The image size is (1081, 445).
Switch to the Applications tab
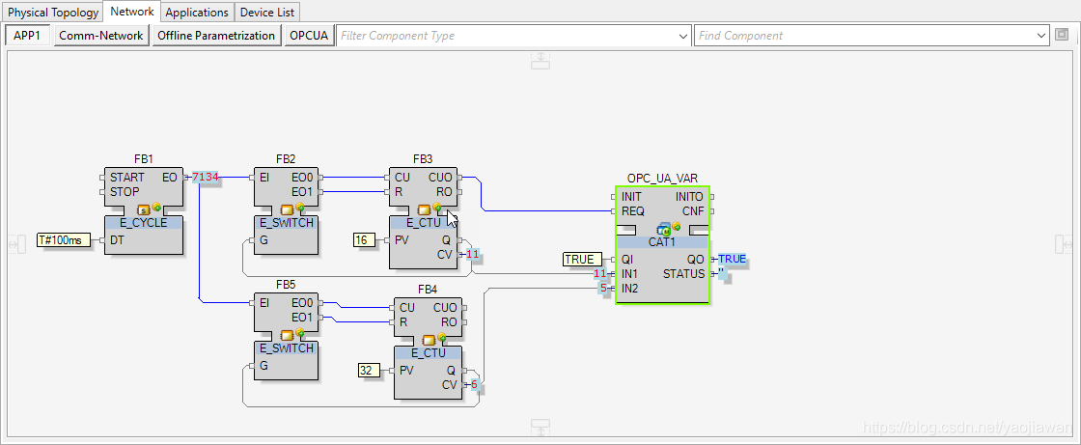[197, 13]
